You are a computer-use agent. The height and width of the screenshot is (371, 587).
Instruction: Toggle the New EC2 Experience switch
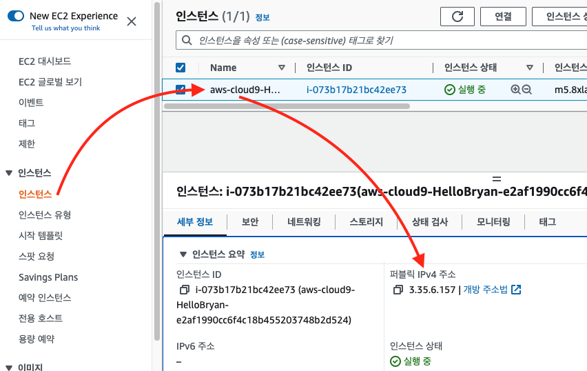tap(16, 16)
